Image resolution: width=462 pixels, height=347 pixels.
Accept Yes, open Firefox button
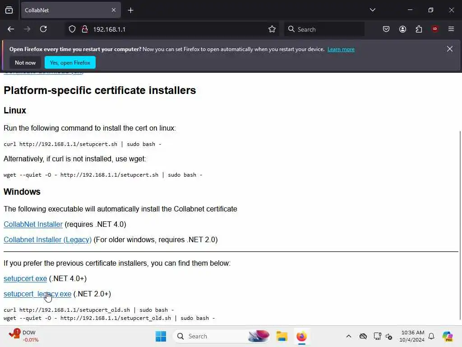point(70,62)
